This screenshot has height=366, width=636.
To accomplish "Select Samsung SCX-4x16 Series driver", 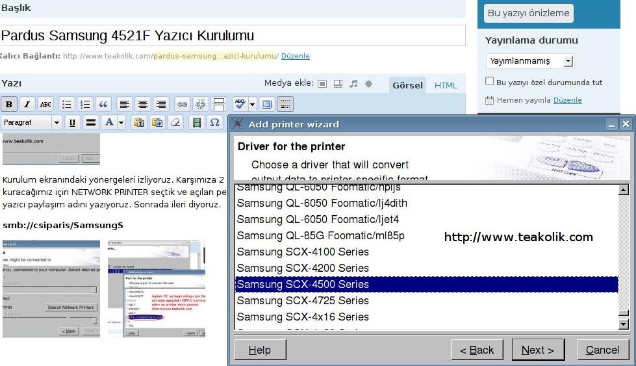I will (426, 317).
